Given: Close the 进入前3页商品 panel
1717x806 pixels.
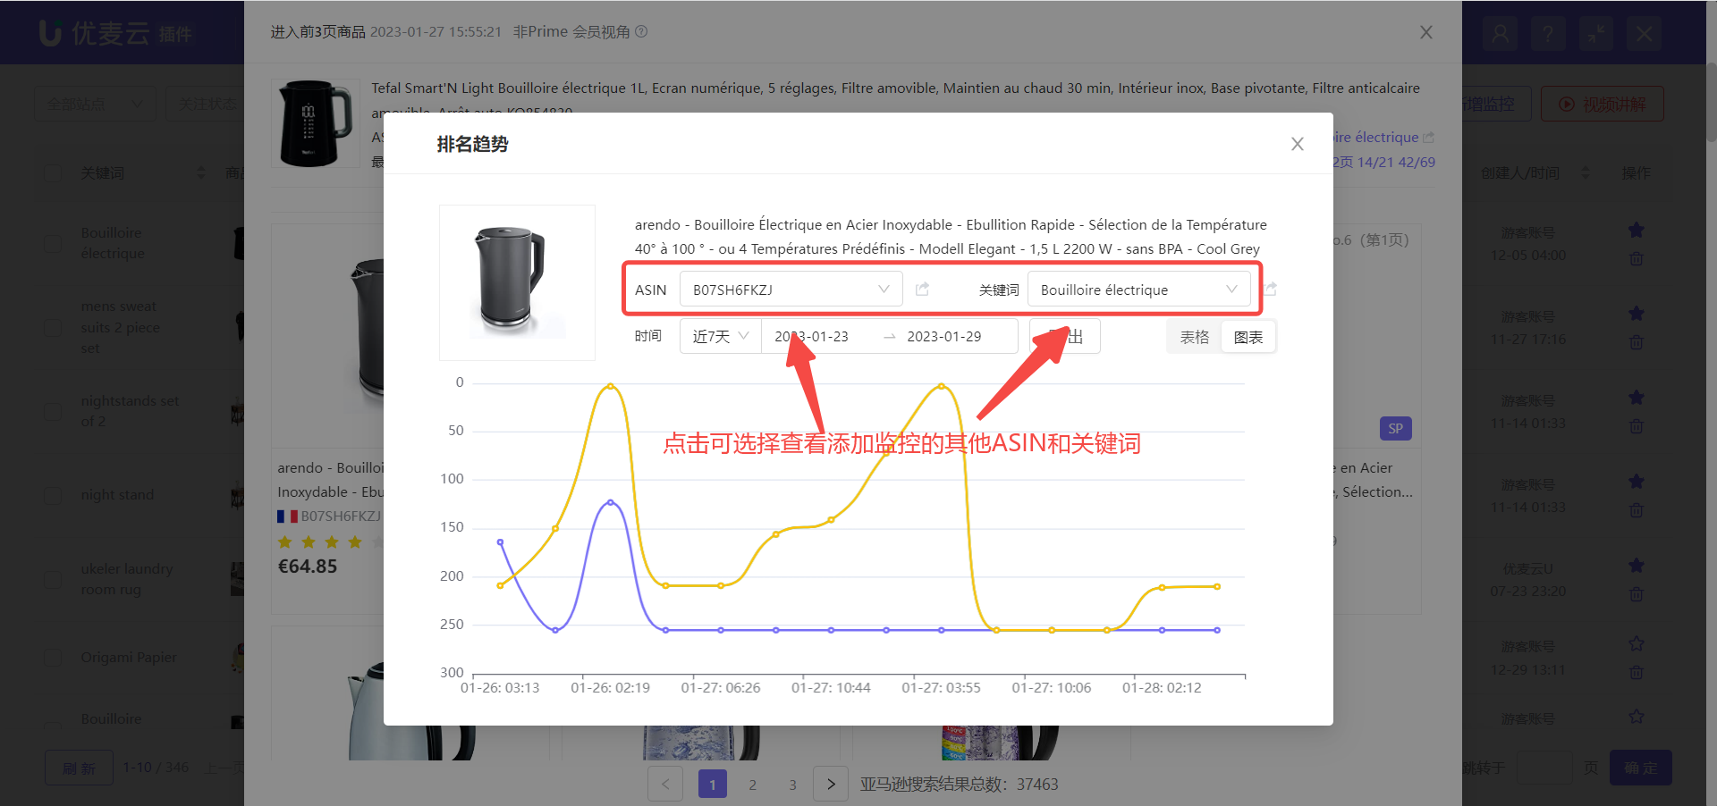Looking at the screenshot, I should point(1426,32).
